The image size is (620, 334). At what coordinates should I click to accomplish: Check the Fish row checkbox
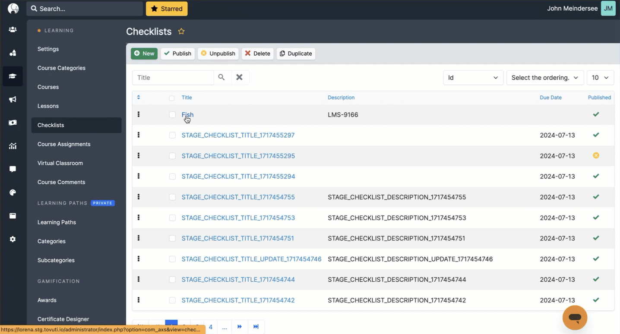pos(172,115)
